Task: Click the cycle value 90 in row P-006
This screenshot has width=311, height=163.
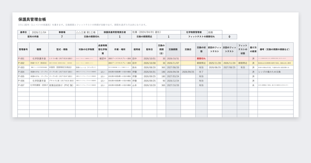Action: (x=161, y=81)
